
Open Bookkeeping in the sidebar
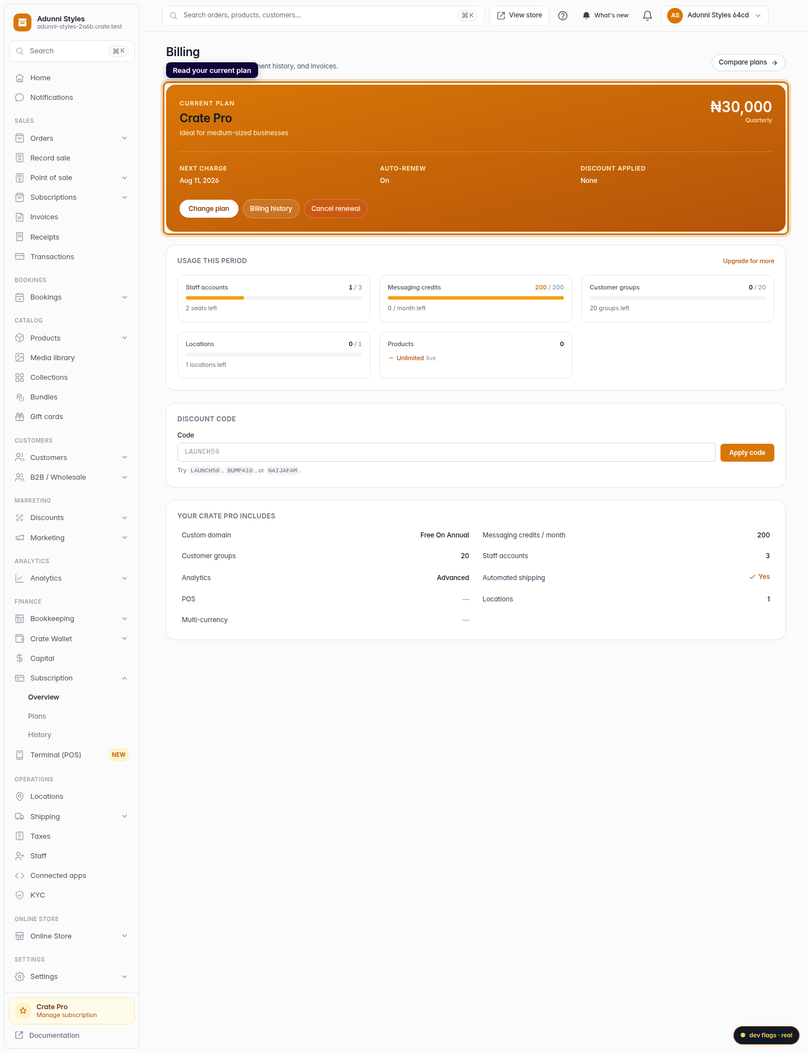72,619
